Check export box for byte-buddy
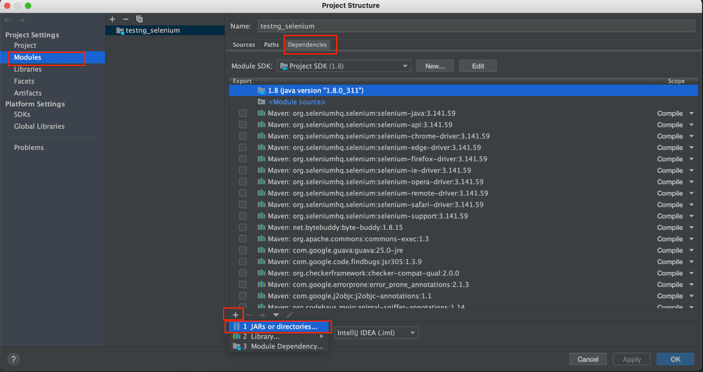The width and height of the screenshot is (703, 372). point(243,227)
